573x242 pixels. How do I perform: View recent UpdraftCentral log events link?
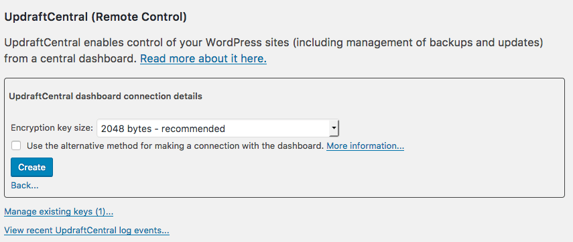[86, 231]
